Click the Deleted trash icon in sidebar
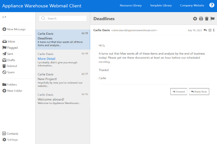The height and width of the screenshot is (144, 217). point(4,66)
